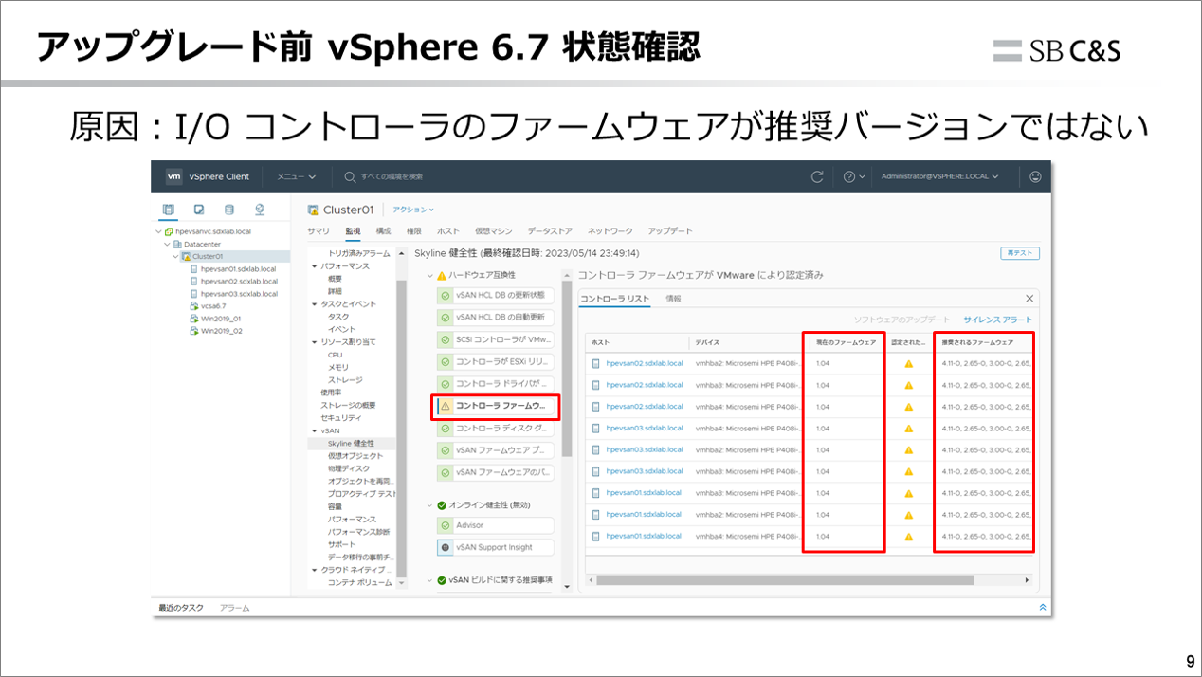Screen dimensions: 1202x677
Task: Select the コントローラ ディスク グ... check
Action: point(496,429)
